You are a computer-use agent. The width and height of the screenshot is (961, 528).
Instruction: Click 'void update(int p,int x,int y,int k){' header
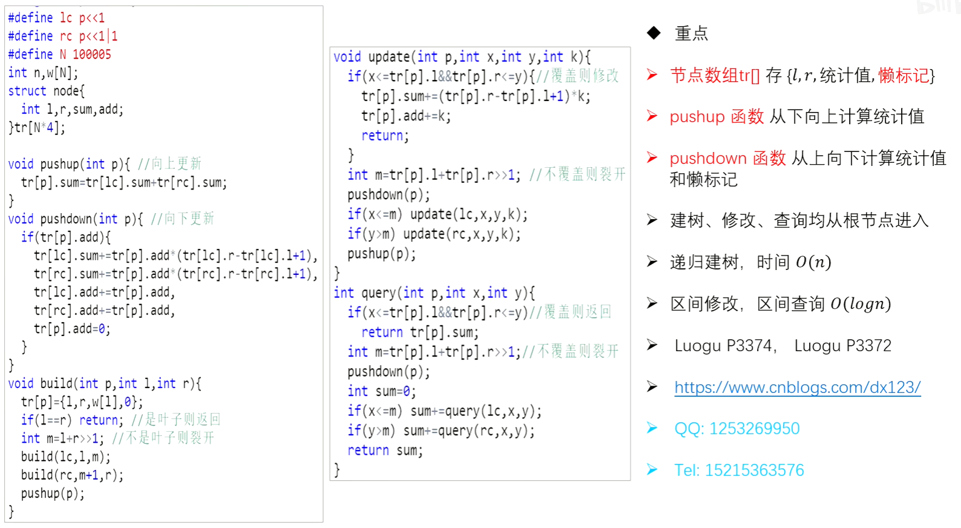(x=462, y=56)
